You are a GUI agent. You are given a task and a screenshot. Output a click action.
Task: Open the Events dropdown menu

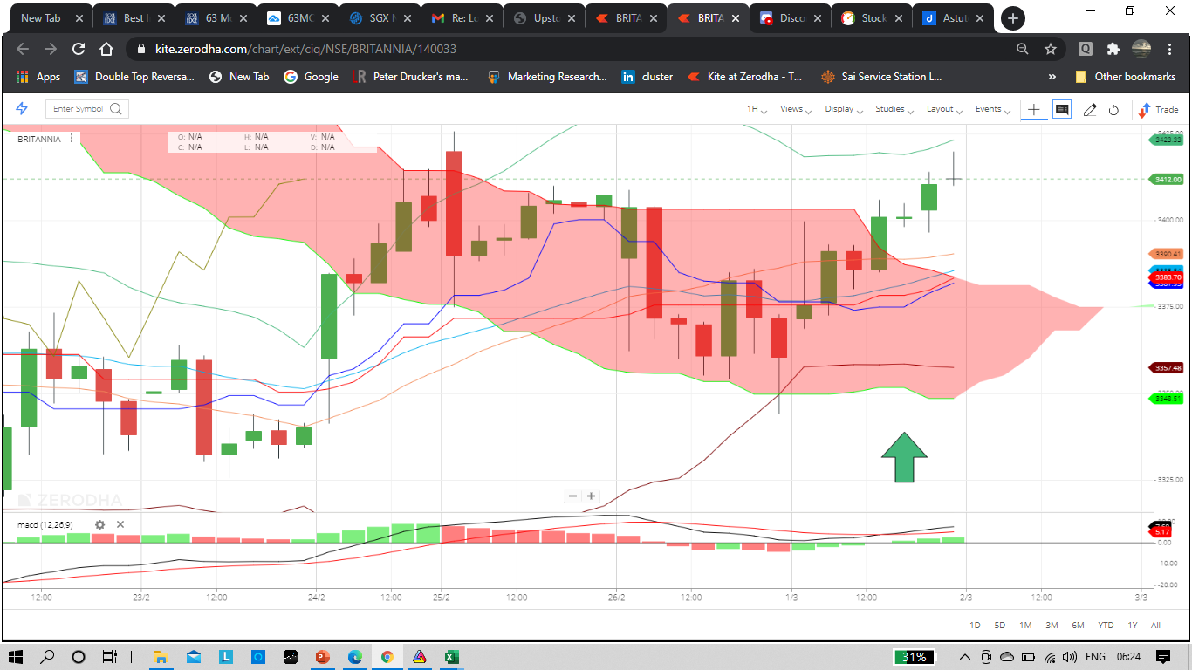[992, 109]
